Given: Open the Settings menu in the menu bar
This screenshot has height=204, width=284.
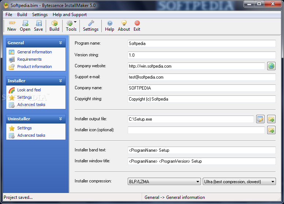Looking at the screenshot, I should pos(40,15).
